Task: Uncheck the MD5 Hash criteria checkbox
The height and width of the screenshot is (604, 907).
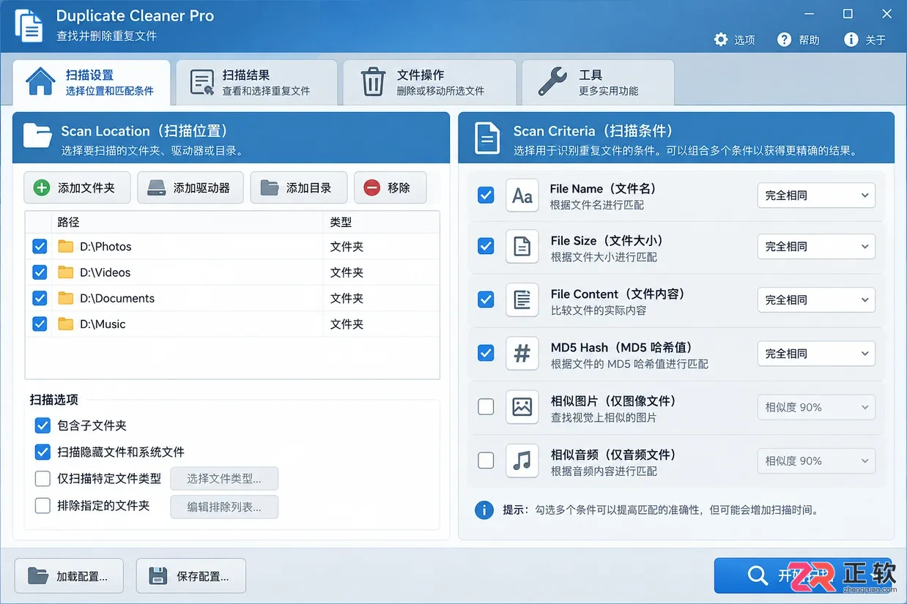Action: 486,353
